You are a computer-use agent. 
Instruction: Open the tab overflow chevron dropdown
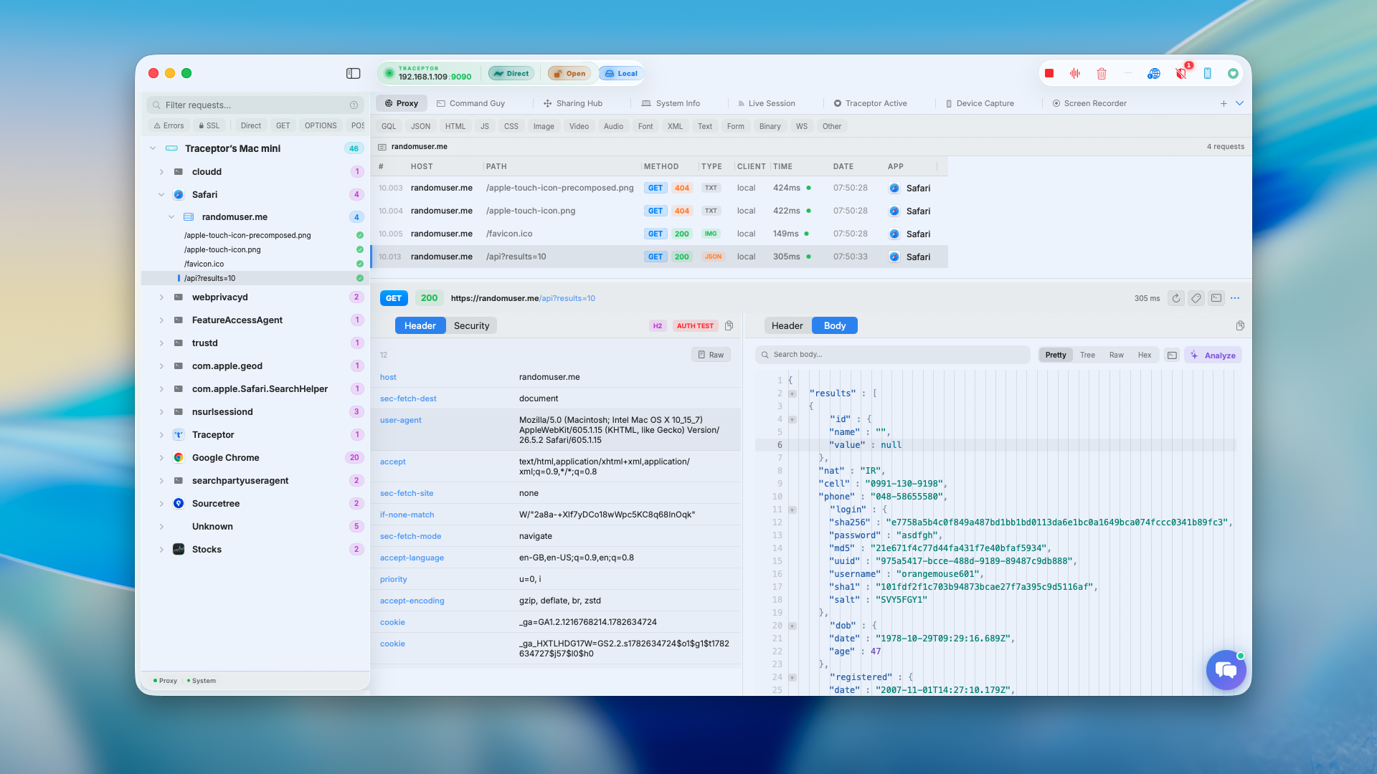tap(1239, 103)
